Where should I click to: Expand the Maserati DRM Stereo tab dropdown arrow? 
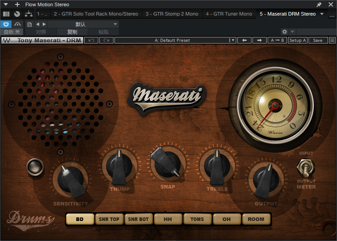pos(322,14)
